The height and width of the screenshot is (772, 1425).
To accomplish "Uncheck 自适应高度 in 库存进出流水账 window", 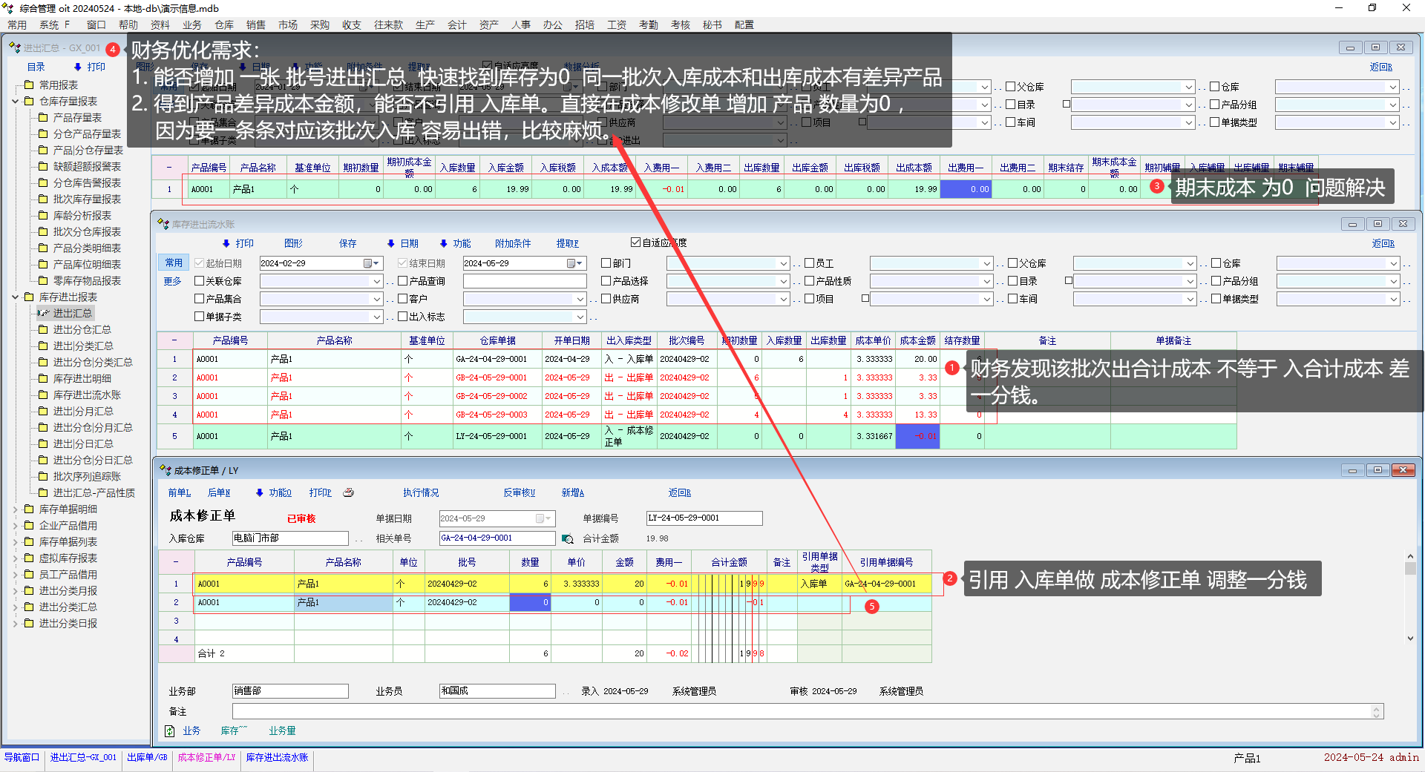I will (x=635, y=243).
